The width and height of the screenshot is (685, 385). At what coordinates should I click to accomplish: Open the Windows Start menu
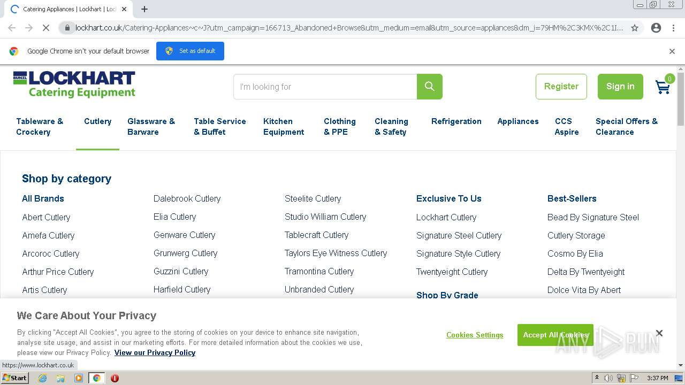[14, 378]
